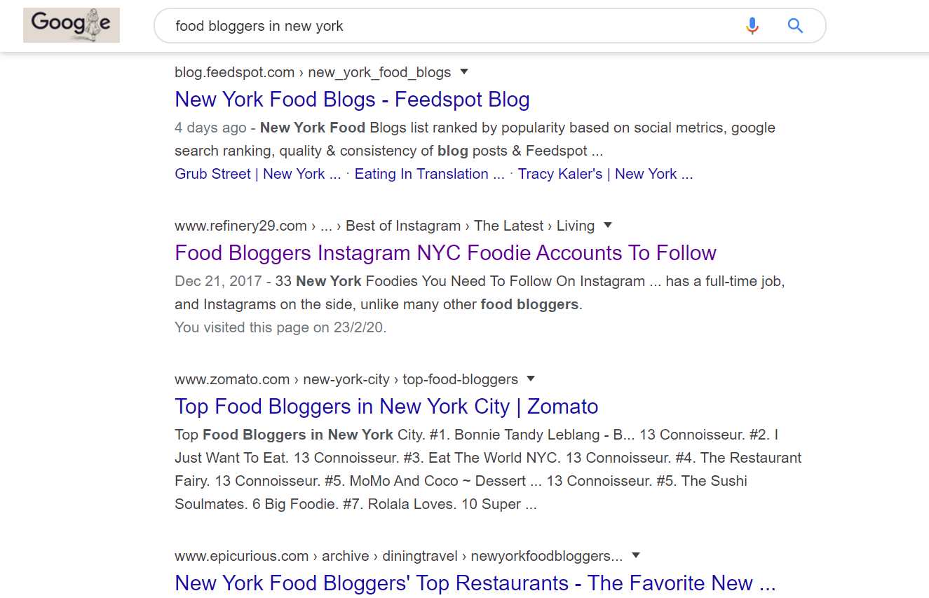Expand dropdown arrow next to blog.feedspot.com URL
Image resolution: width=929 pixels, height=598 pixels.
click(x=464, y=72)
